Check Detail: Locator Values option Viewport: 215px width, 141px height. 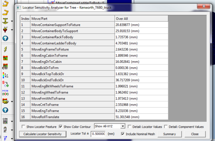(x=130, y=127)
